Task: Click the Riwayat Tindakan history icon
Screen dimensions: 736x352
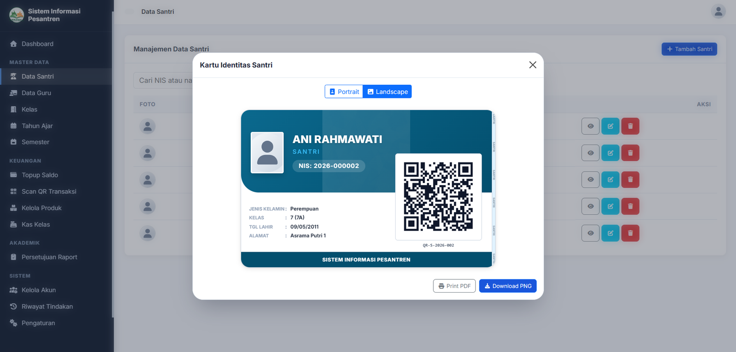Action: pos(13,306)
